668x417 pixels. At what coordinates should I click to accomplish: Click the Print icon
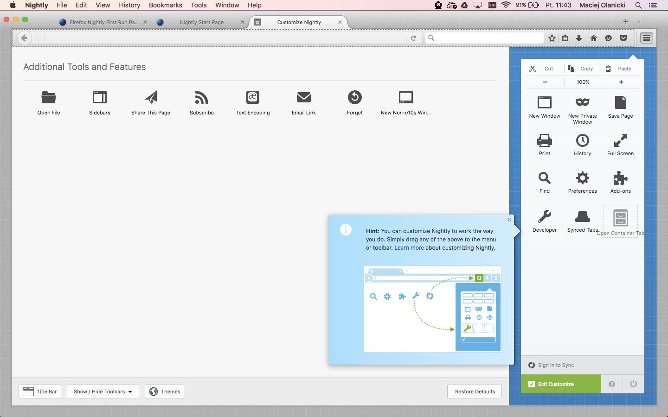coord(545,140)
